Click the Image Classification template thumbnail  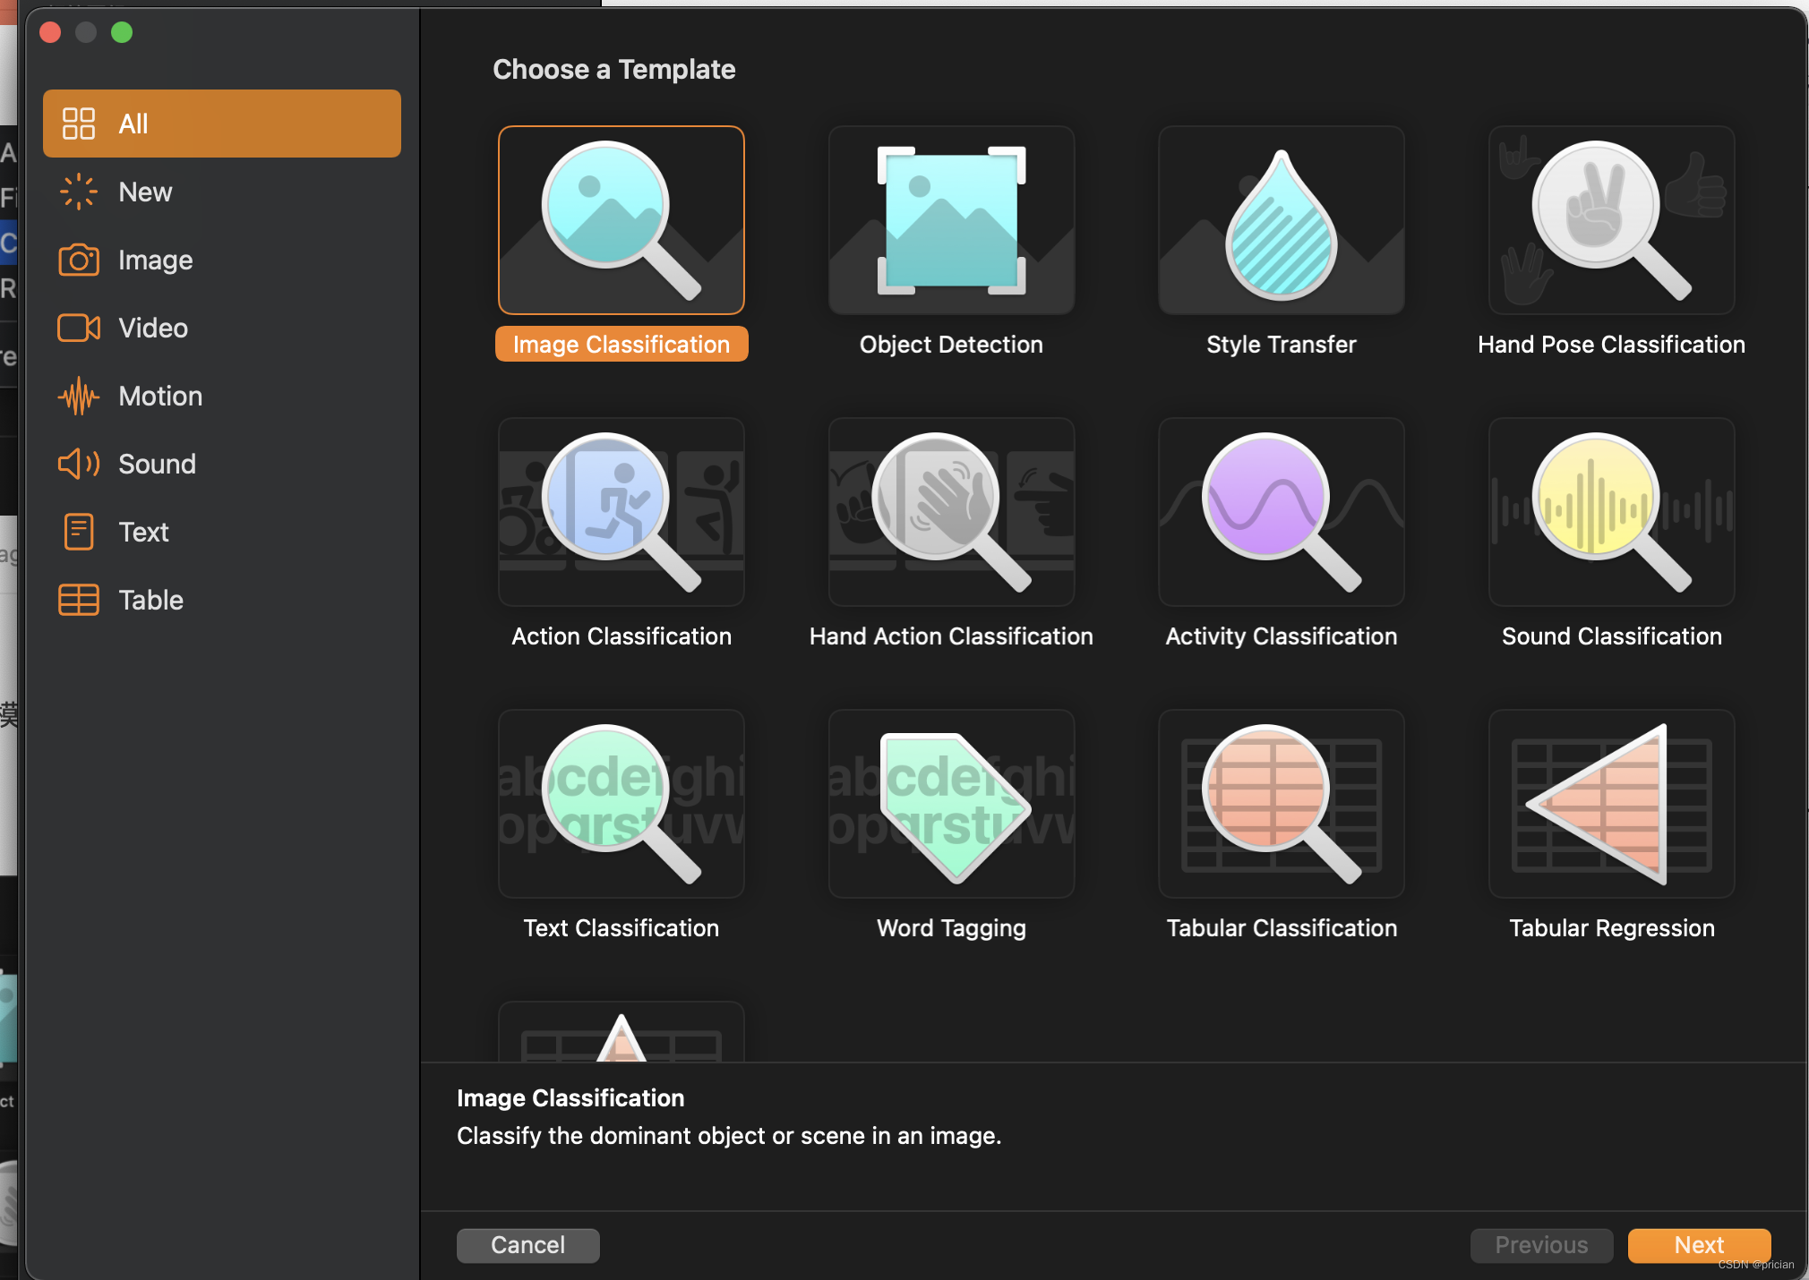621,220
